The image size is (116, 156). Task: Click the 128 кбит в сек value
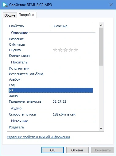pyautogui.click(x=64, y=114)
